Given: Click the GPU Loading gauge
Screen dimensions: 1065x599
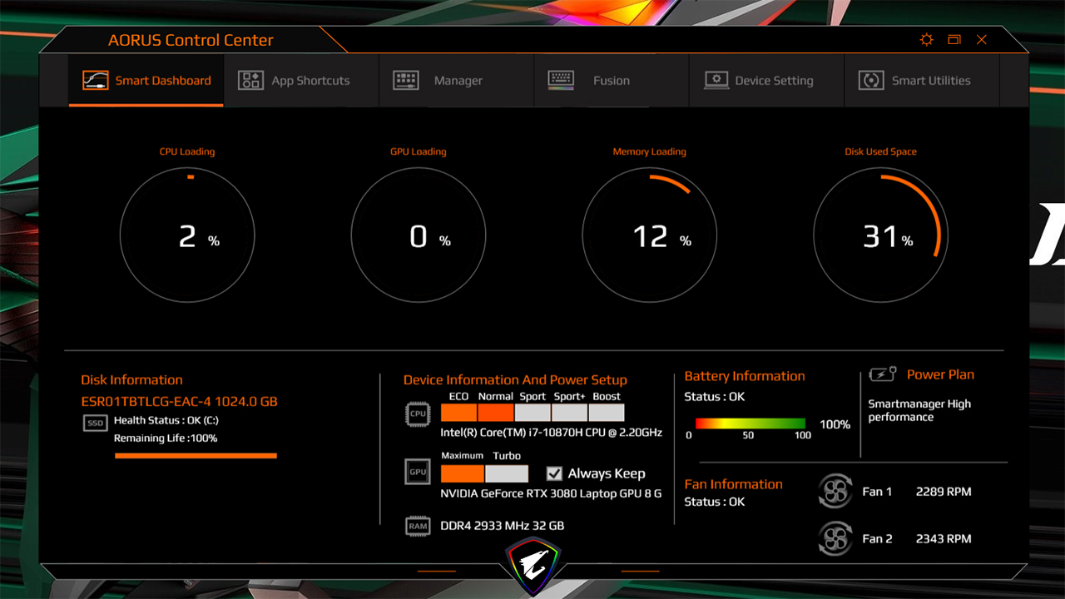Looking at the screenshot, I should (x=419, y=234).
